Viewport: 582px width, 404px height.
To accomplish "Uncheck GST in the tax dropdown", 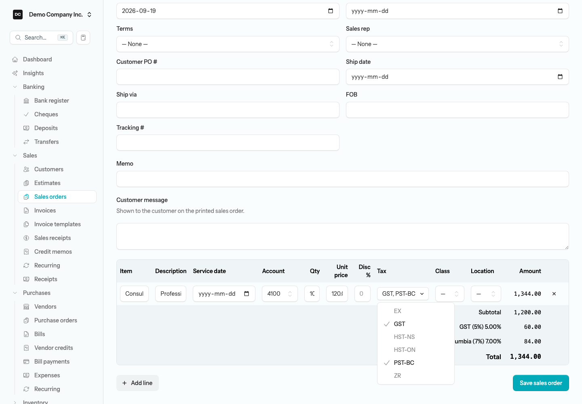I will pos(415,324).
